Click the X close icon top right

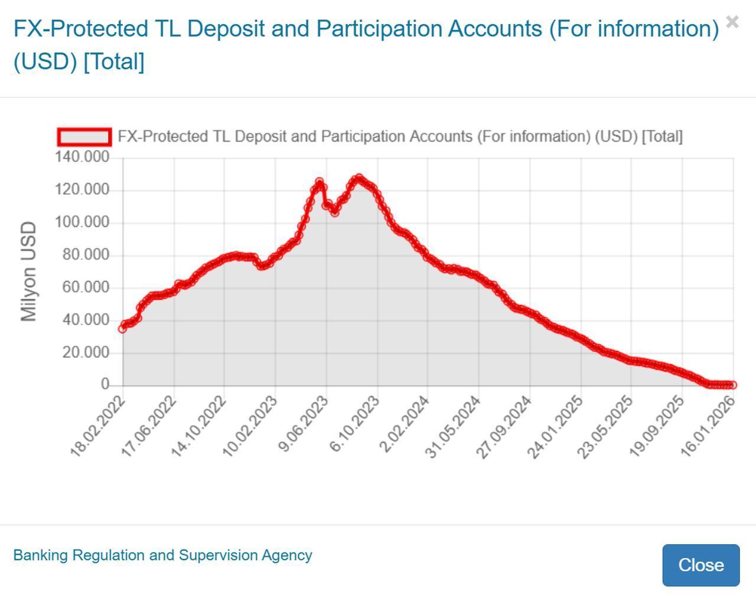733,22
